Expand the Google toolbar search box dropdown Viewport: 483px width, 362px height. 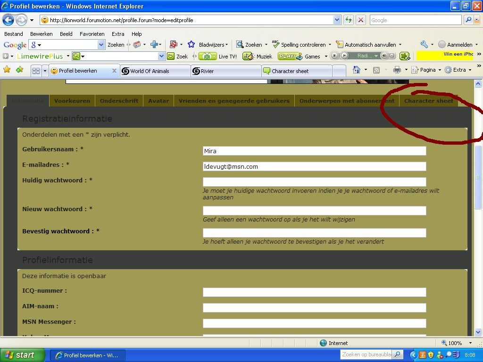pyautogui.click(x=101, y=45)
